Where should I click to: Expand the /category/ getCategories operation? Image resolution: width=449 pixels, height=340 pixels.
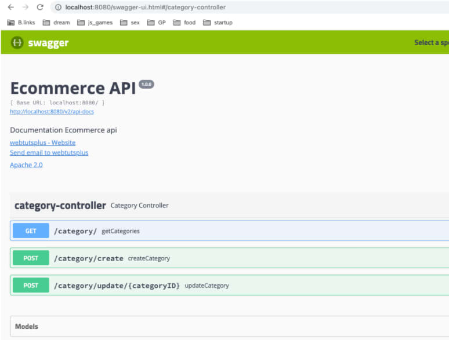tap(229, 231)
